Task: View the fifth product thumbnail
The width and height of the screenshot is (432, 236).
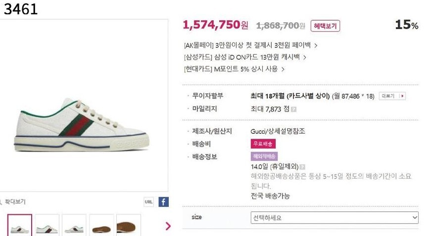Action: click(x=128, y=226)
